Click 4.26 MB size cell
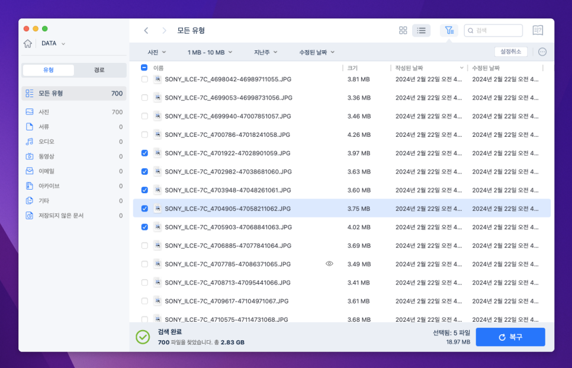572x368 pixels. point(359,135)
